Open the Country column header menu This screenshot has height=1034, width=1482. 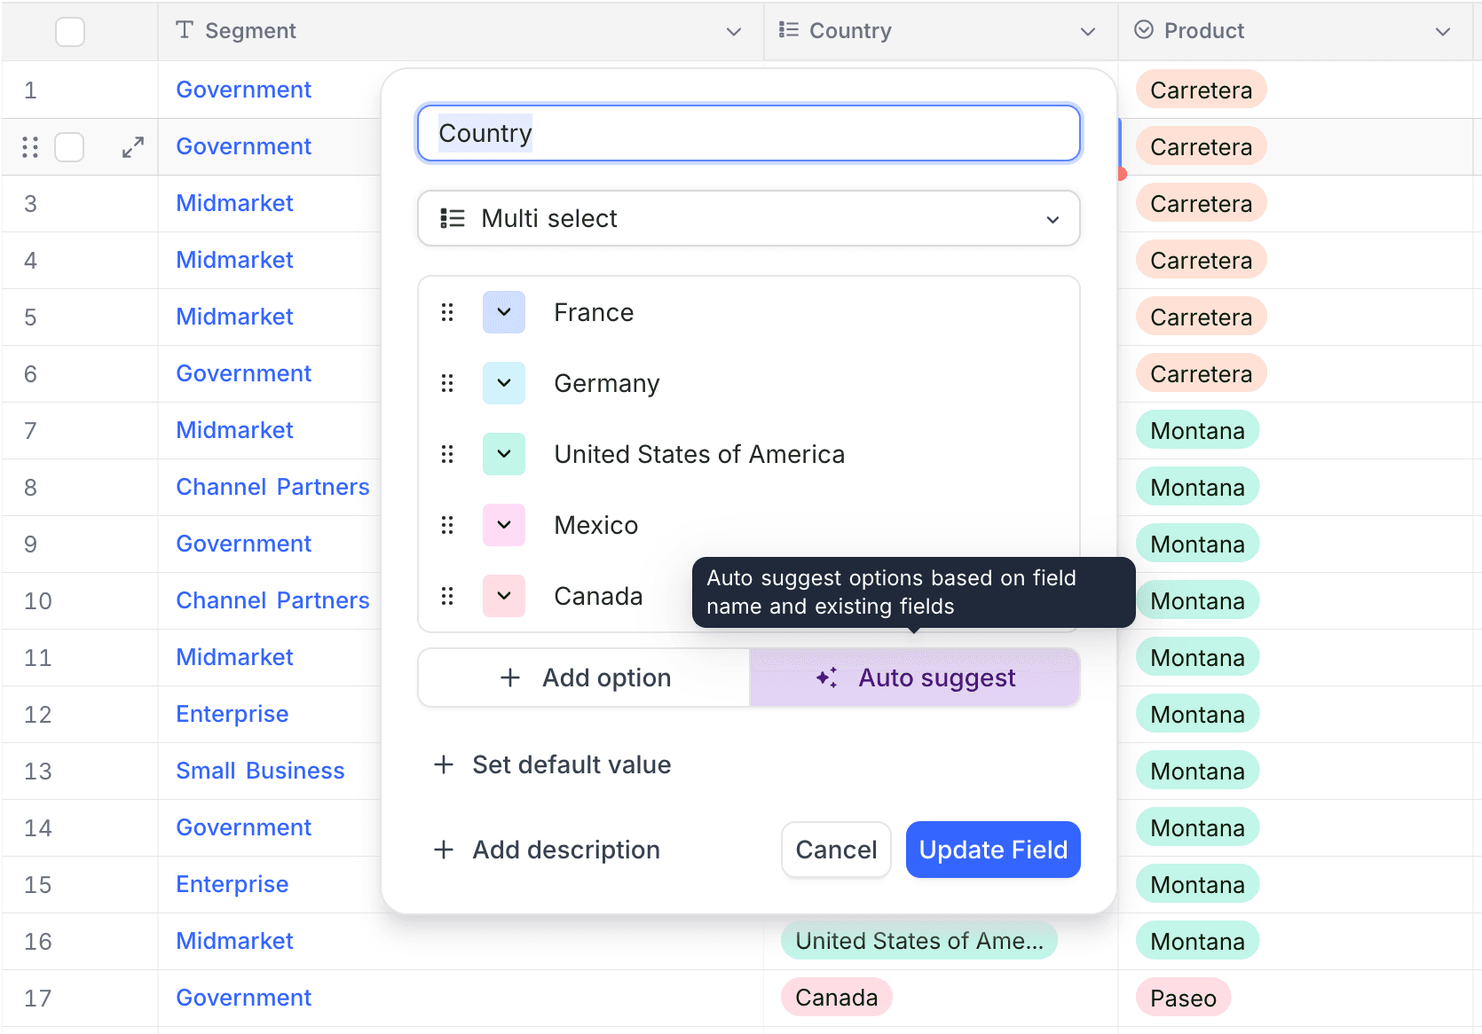tap(1087, 32)
